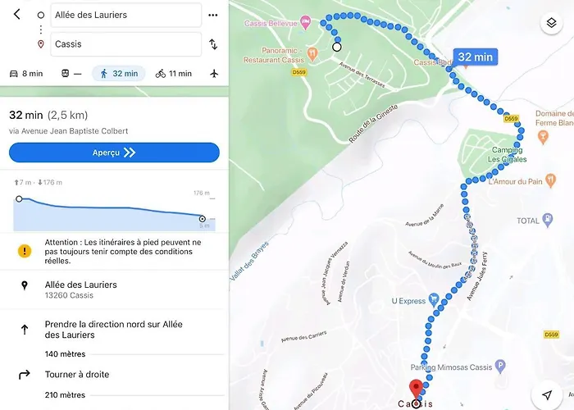Viewport: 574px width, 410px height.
Task: Select the flight mode airplane icon
Action: pyautogui.click(x=214, y=74)
